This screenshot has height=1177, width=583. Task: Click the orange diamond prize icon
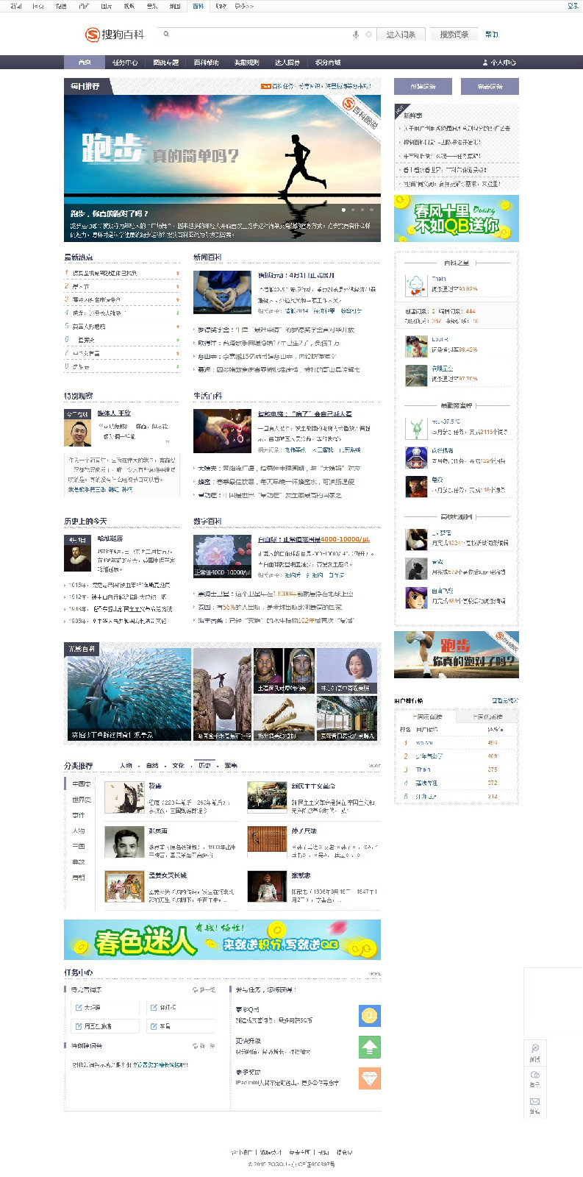click(x=369, y=1078)
